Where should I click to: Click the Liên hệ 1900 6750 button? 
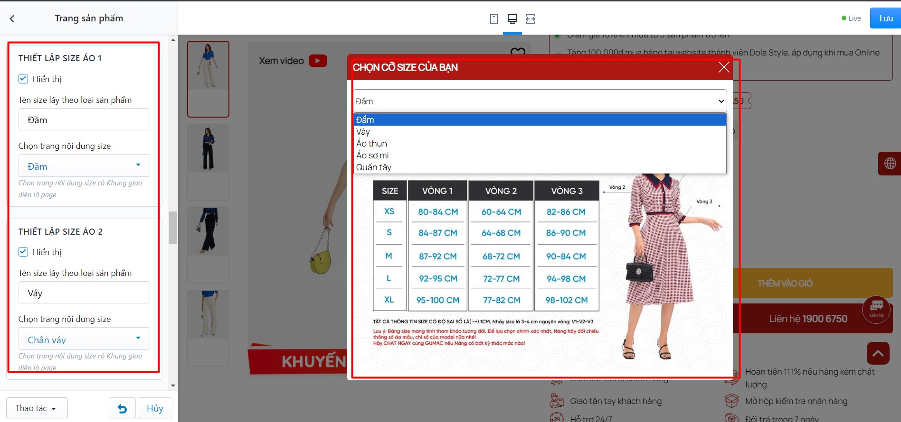point(812,319)
